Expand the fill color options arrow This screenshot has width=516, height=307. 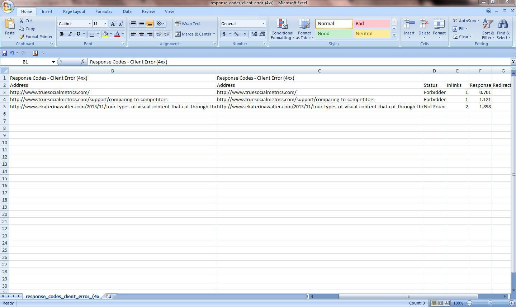tap(111, 34)
